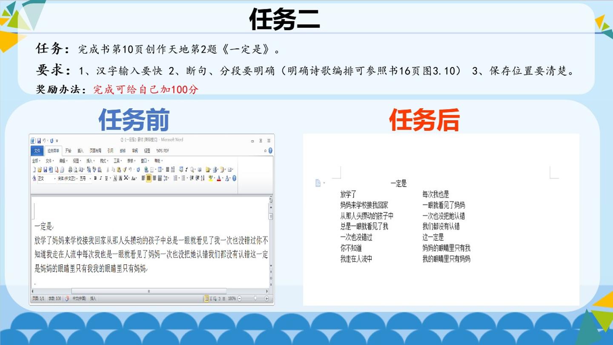Image resolution: width=613 pixels, height=345 pixels.
Task: Click the red font color A icon
Action: coord(219,178)
